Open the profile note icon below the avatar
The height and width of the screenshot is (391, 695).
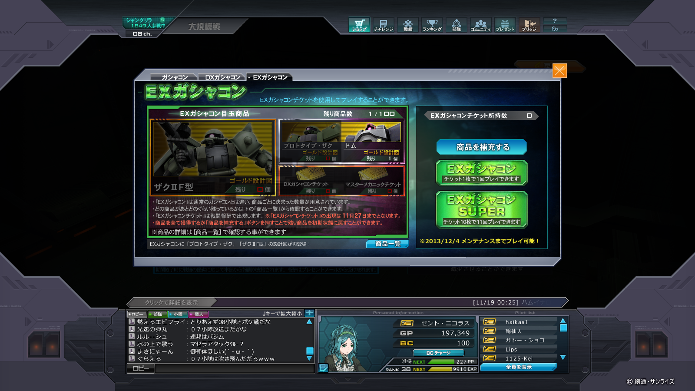pos(323,368)
